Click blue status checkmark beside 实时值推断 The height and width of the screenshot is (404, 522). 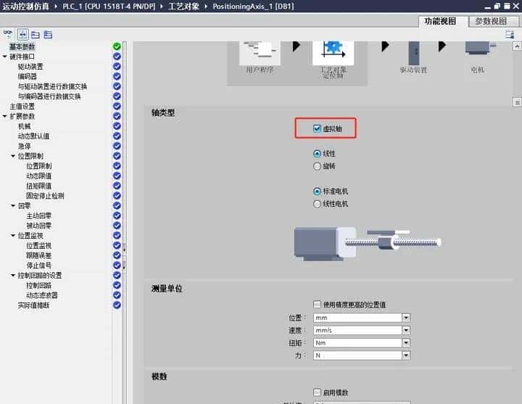(117, 305)
